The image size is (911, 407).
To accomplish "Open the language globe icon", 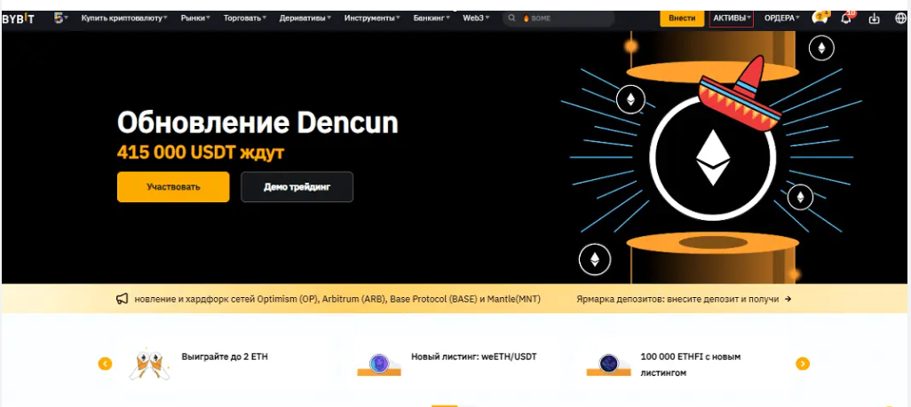I will pos(900,19).
